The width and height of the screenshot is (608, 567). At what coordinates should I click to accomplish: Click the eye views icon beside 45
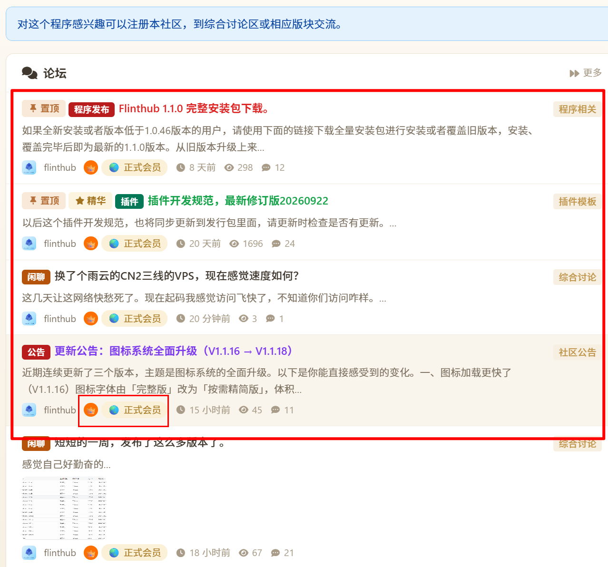(244, 410)
